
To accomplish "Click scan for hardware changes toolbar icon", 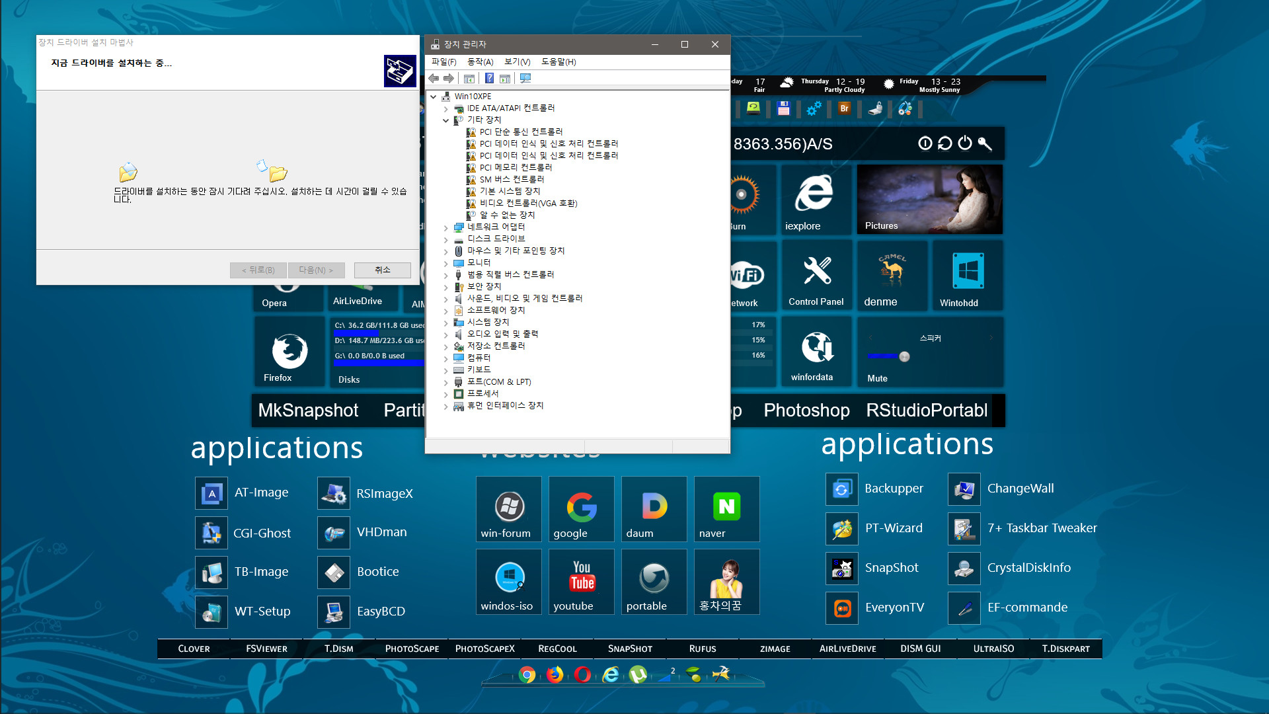I will (x=525, y=79).
